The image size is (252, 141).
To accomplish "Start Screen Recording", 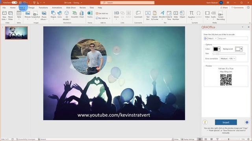I will (220, 16).
